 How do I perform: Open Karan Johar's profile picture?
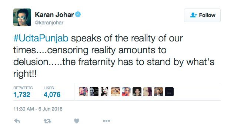coord(22,17)
